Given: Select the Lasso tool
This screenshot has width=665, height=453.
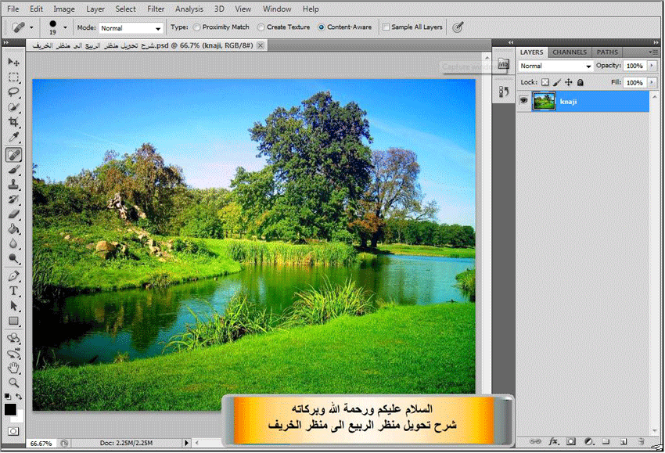Looking at the screenshot, I should [x=13, y=92].
